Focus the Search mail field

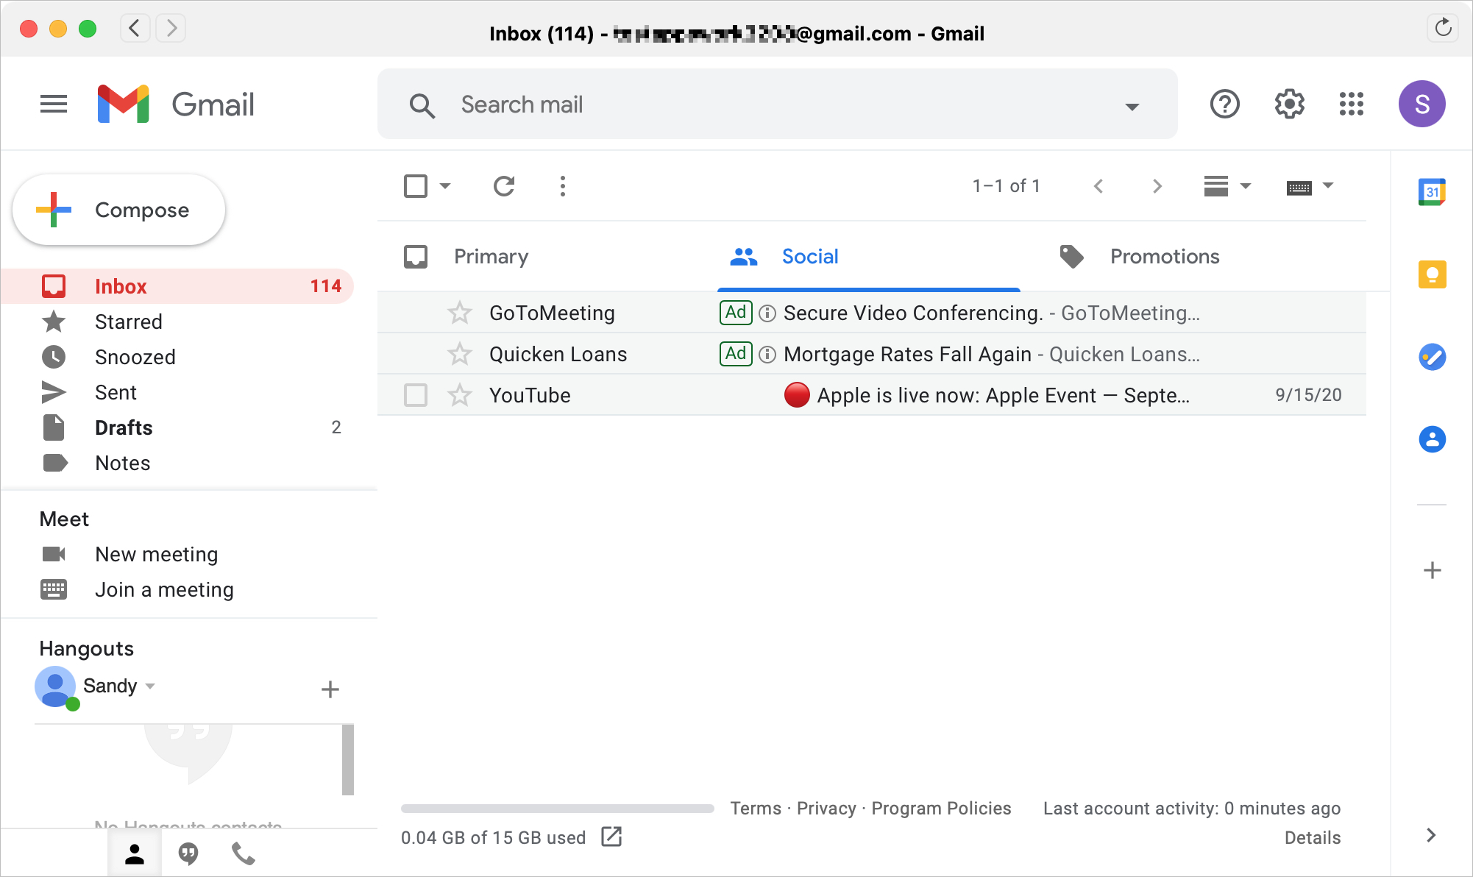[x=778, y=104]
